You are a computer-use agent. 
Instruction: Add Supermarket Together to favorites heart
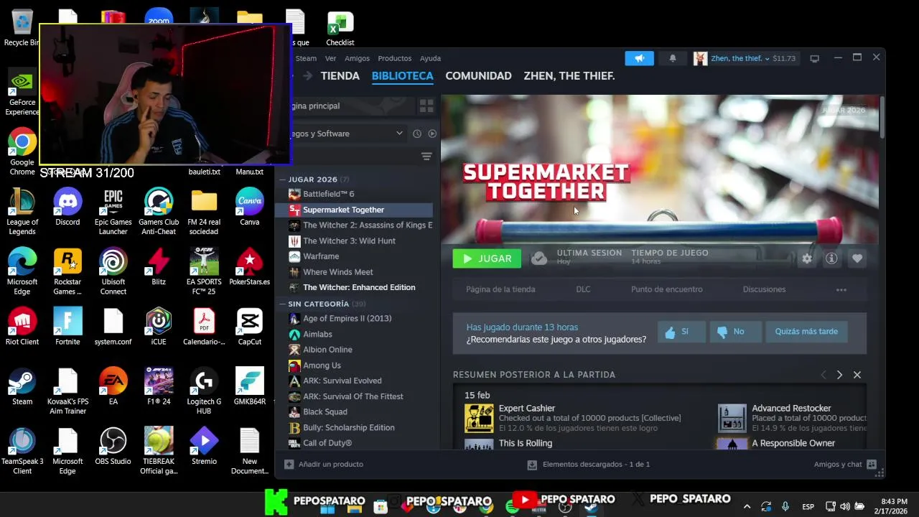click(x=857, y=258)
